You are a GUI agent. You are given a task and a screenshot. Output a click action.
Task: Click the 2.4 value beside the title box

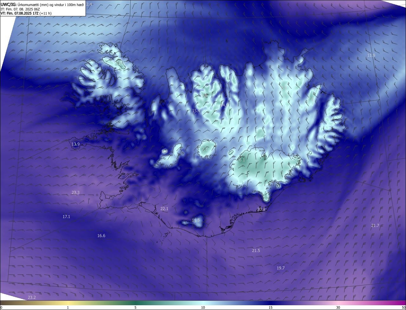(x=89, y=4)
